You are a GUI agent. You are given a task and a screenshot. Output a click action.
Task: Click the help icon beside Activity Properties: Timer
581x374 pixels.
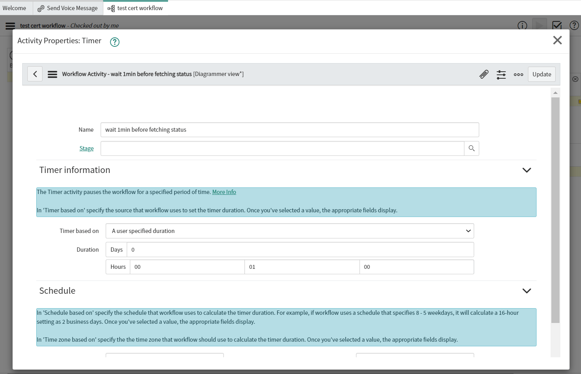114,42
